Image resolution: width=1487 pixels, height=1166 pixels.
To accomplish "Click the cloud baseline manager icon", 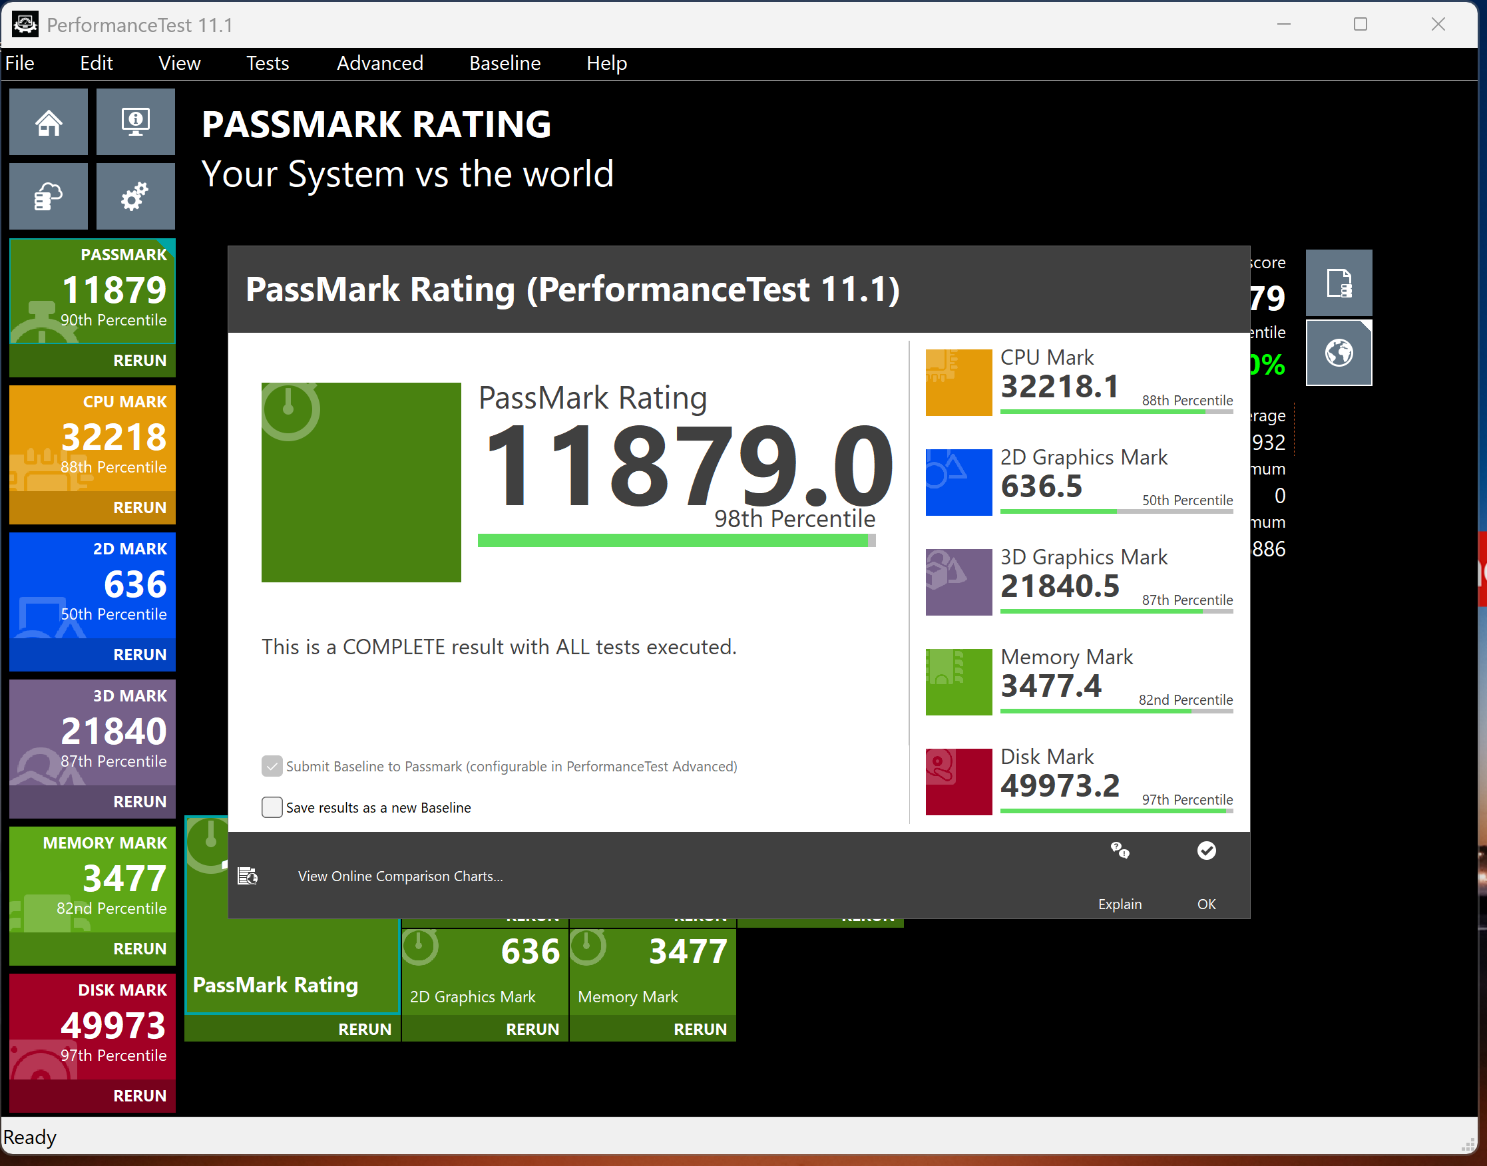I will pyautogui.click(x=49, y=196).
